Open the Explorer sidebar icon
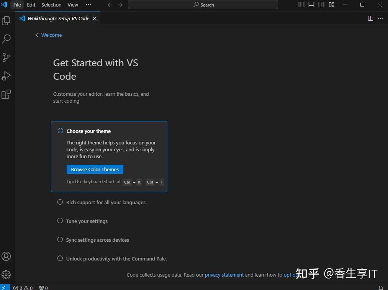The height and width of the screenshot is (290, 388). [x=6, y=21]
